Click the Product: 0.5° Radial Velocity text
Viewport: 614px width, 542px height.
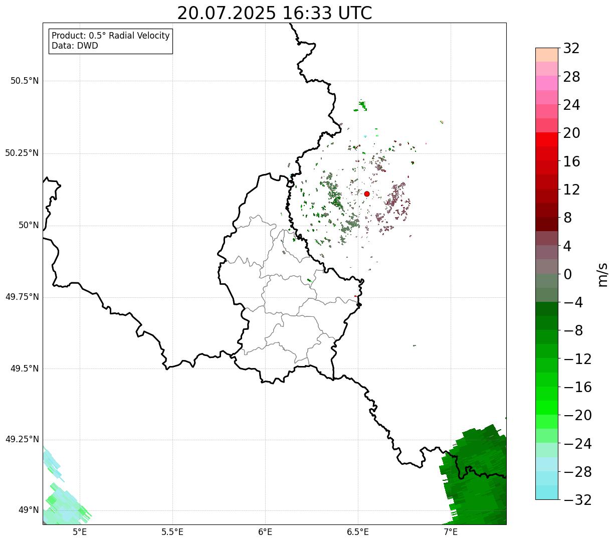coord(111,36)
